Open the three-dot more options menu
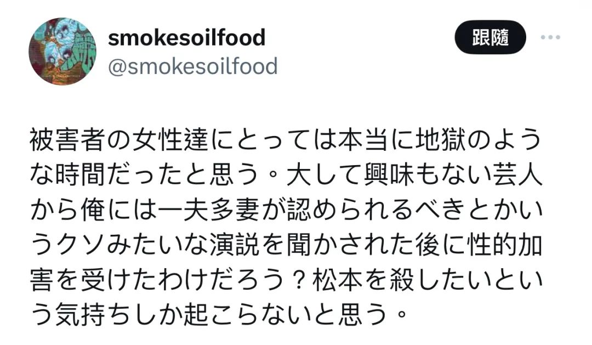 click(550, 38)
